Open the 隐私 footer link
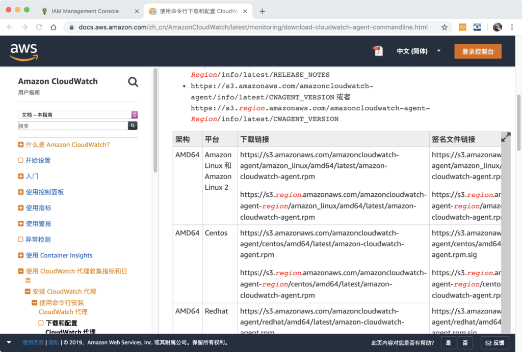This screenshot has width=522, height=352. [x=54, y=342]
